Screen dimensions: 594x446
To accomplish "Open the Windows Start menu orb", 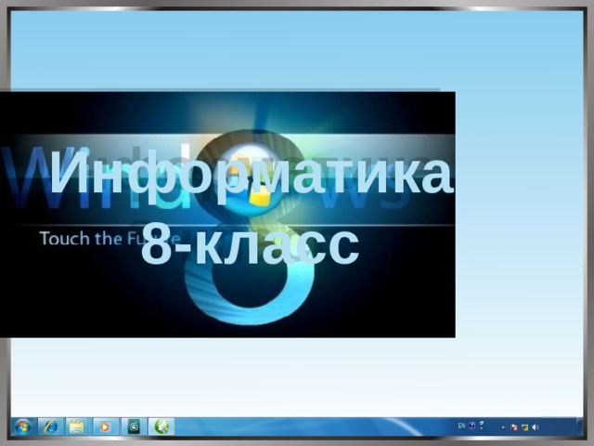I will pyautogui.click(x=23, y=427).
